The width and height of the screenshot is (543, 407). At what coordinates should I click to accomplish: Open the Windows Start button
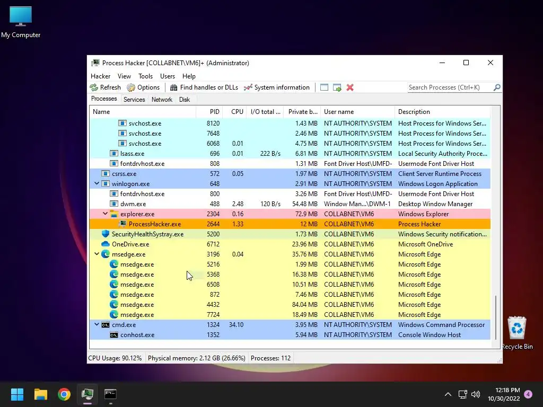[17, 394]
